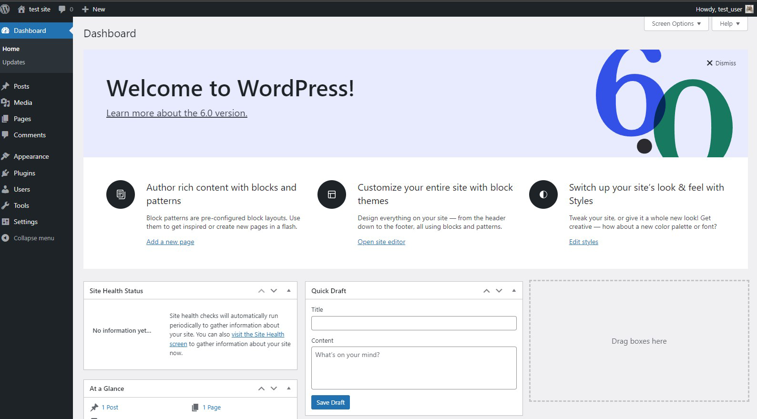Select the Home submenu item
Image resolution: width=757 pixels, height=419 pixels.
coord(11,49)
